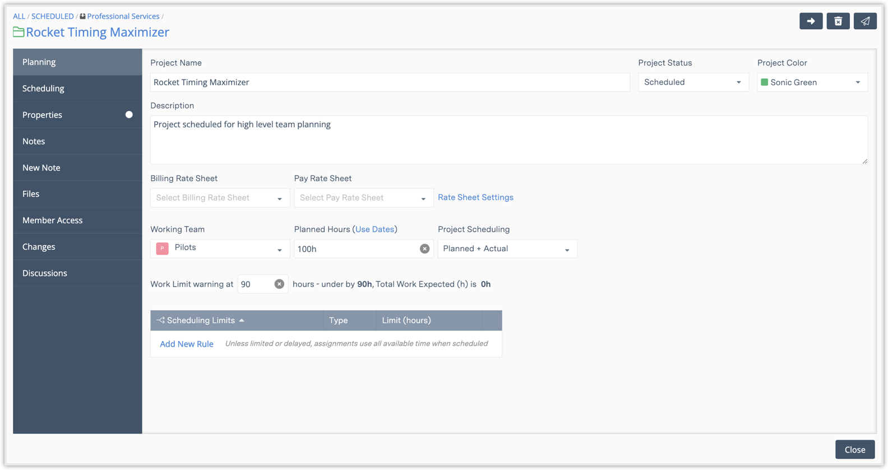This screenshot has height=470, width=888.
Task: Expand the Select Pay Rate Sheet dropdown
Action: pyautogui.click(x=363, y=198)
